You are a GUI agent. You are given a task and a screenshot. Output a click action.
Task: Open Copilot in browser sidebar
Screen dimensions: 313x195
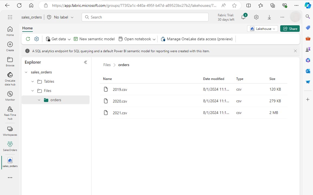click(308, 5)
